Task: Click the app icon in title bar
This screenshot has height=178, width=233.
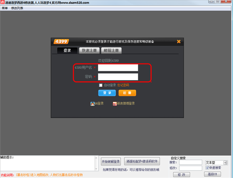Action: 2,2
